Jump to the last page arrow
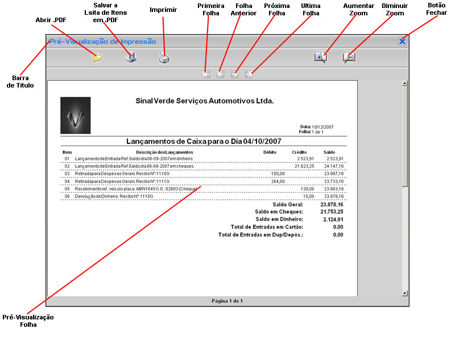The width and height of the screenshot is (455, 341). [x=249, y=74]
